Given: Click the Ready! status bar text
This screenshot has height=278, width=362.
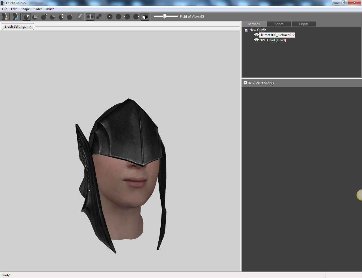Looking at the screenshot, I should (6, 275).
